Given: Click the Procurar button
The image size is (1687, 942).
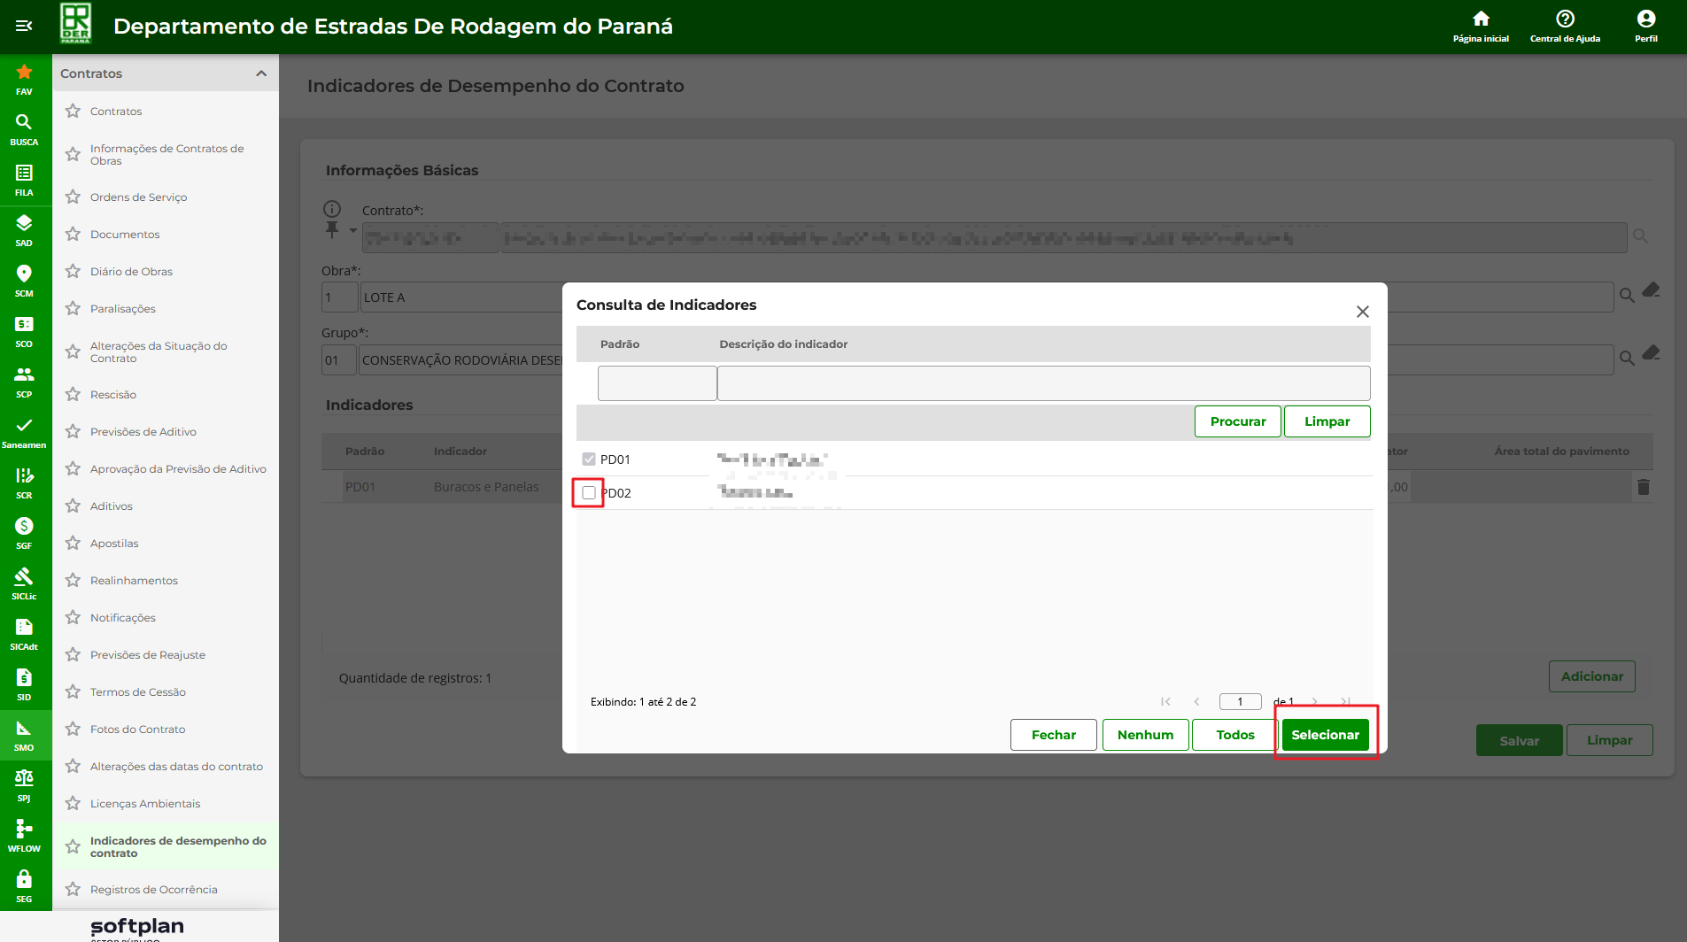Looking at the screenshot, I should click(x=1237, y=421).
